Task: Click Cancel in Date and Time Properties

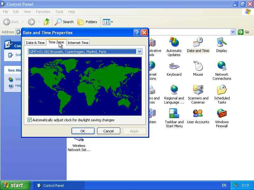Action: click(x=109, y=131)
